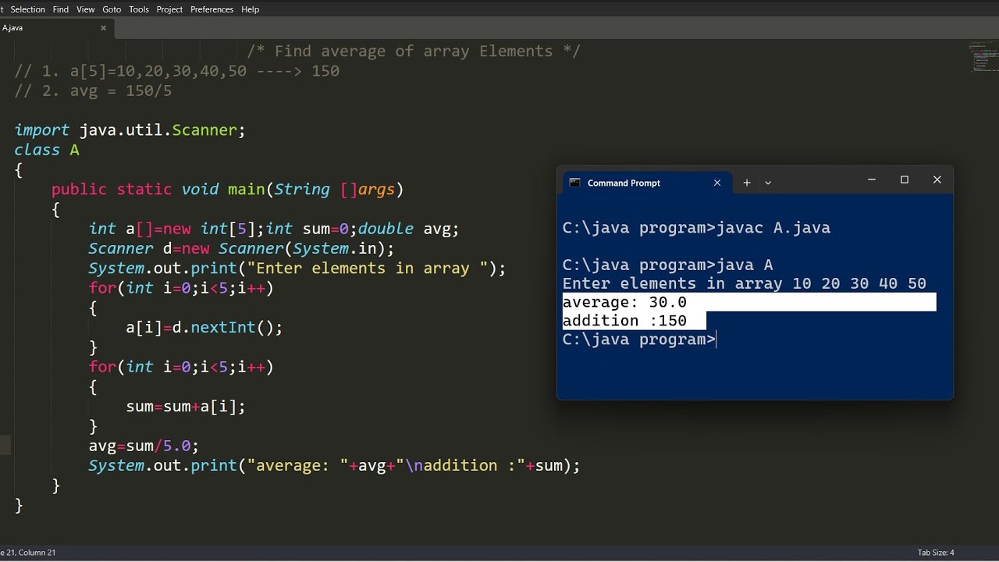This screenshot has height=562, width=999.
Task: Click the '// 2. avg = 150/5' comment
Action: tap(93, 91)
